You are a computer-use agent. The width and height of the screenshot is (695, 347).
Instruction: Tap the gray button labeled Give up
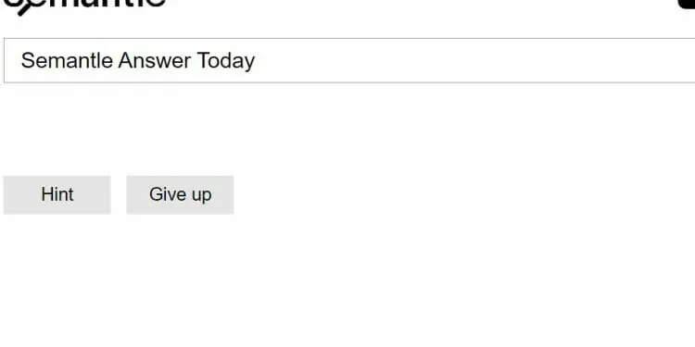[x=180, y=194]
